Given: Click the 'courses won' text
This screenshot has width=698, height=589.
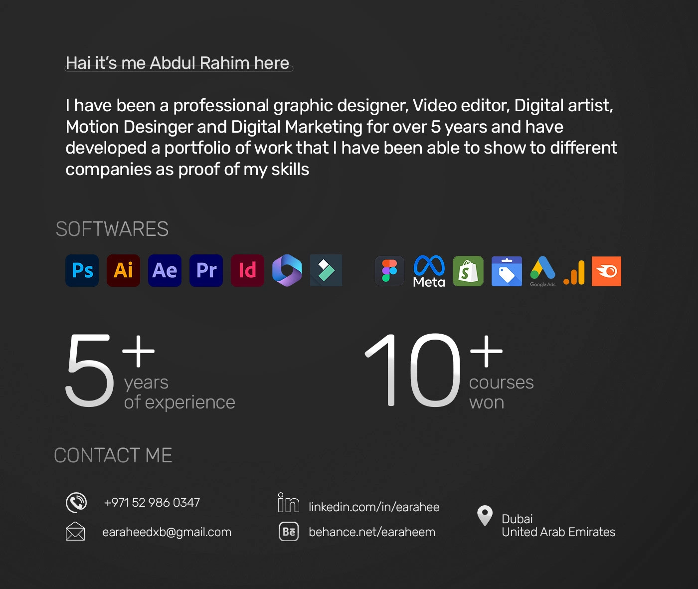Looking at the screenshot, I should (x=501, y=392).
